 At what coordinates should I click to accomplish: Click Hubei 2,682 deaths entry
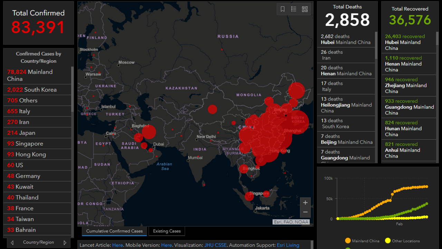pos(346,39)
